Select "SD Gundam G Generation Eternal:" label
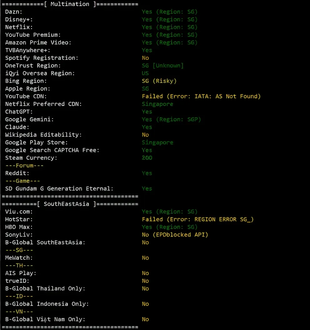This screenshot has width=310, height=330. (59, 188)
